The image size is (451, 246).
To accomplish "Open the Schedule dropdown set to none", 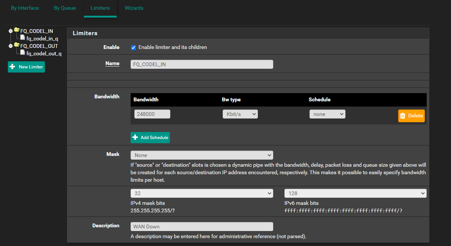I will (x=327, y=114).
